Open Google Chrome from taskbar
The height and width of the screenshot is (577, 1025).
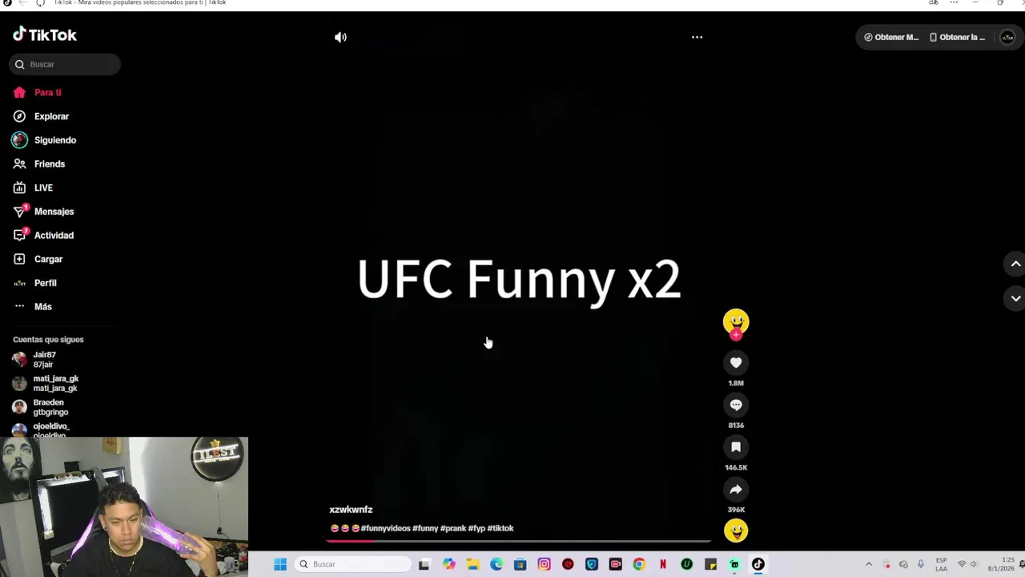[638, 564]
